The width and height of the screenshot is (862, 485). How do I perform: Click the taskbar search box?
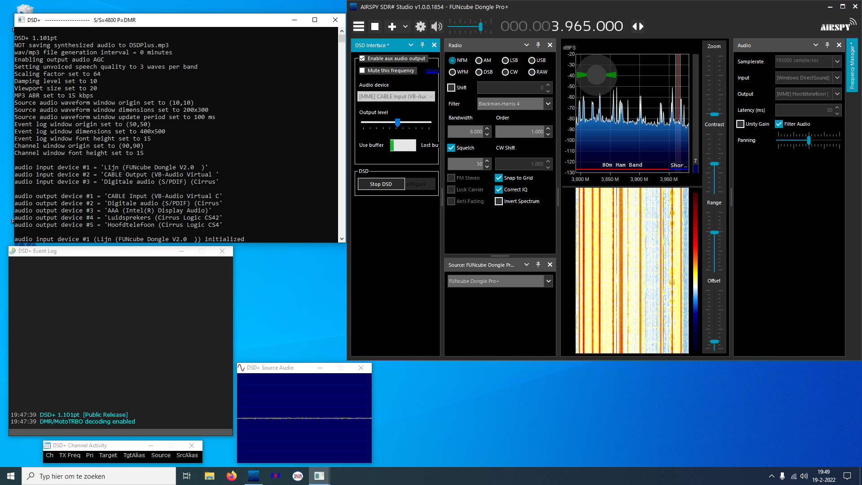[x=99, y=476]
